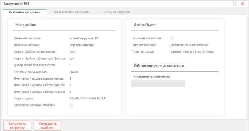Click Выбор символа разделителя label
The height and width of the screenshot is (131, 249).
35,65
